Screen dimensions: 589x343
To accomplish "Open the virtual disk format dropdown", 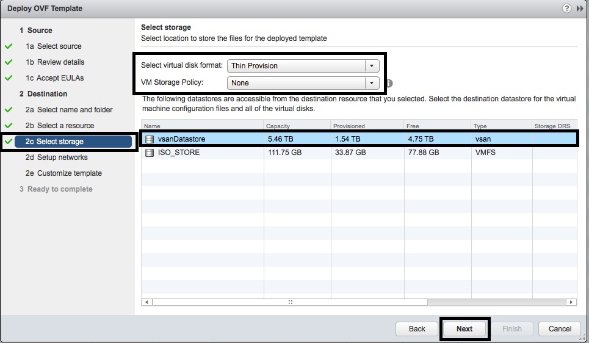I will (x=372, y=66).
